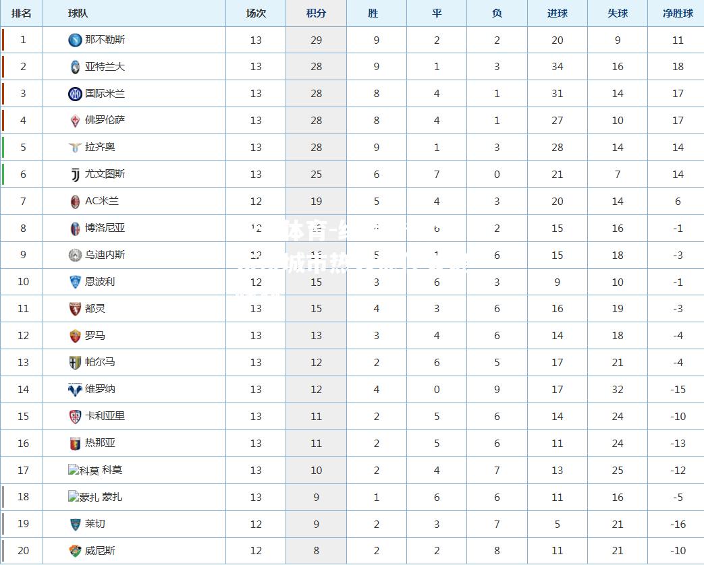Click the Verona crest icon
The height and width of the screenshot is (565, 704).
[x=75, y=390]
